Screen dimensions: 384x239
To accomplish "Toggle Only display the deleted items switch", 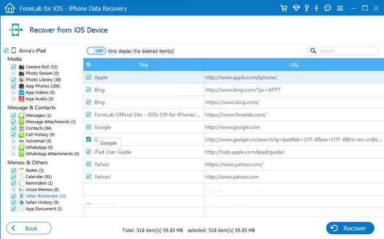I will (96, 51).
